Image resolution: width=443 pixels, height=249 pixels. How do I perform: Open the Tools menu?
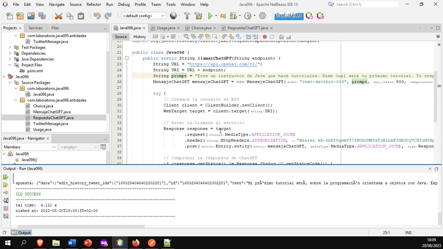coord(171,4)
